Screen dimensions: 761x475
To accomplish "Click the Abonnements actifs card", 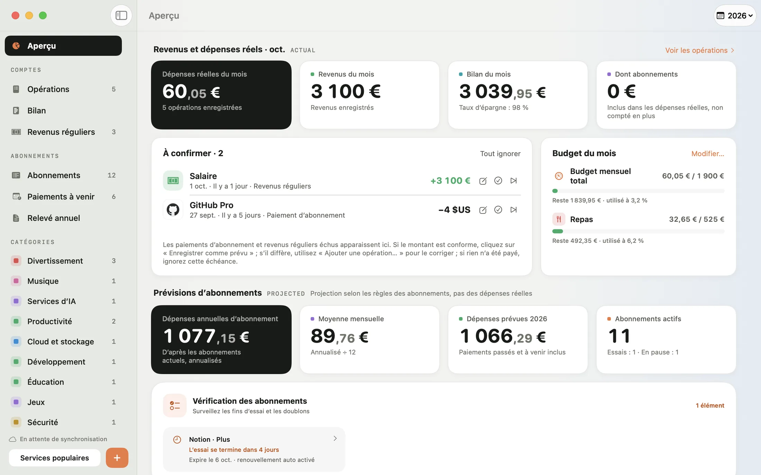I will pyautogui.click(x=666, y=340).
